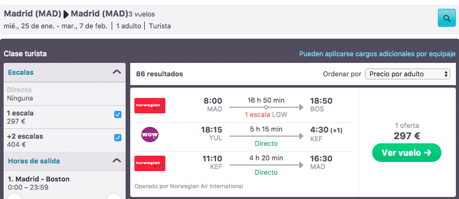Click the KEF to MAD flight arrow

point(266,165)
